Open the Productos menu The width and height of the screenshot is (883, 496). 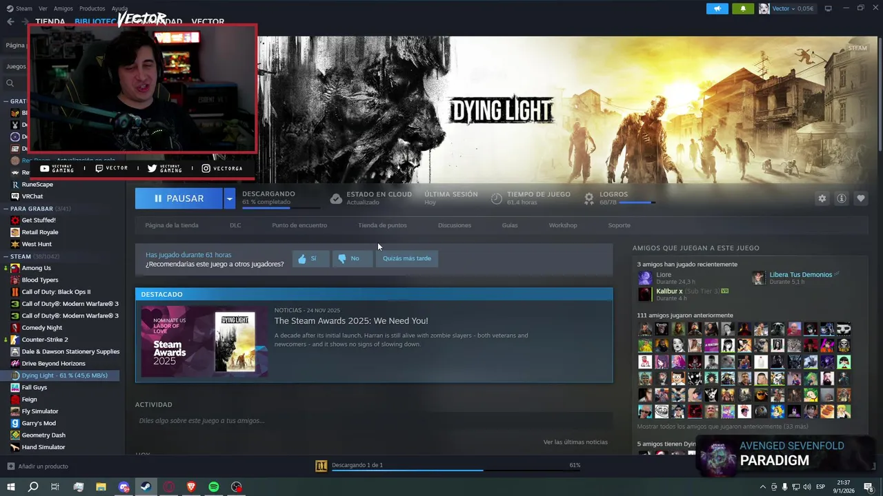pyautogui.click(x=92, y=8)
